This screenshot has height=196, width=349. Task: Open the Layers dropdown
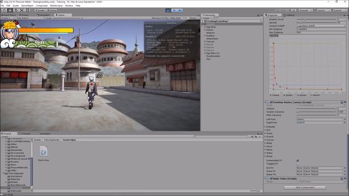[323, 10]
